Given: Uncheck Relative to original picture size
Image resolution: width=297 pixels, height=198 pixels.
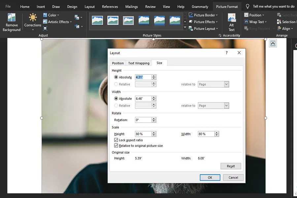Looking at the screenshot, I should (x=116, y=145).
